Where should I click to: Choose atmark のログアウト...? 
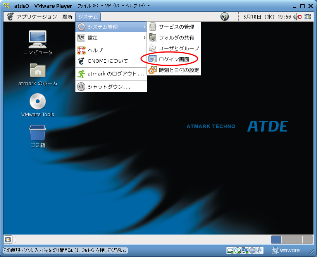point(111,74)
